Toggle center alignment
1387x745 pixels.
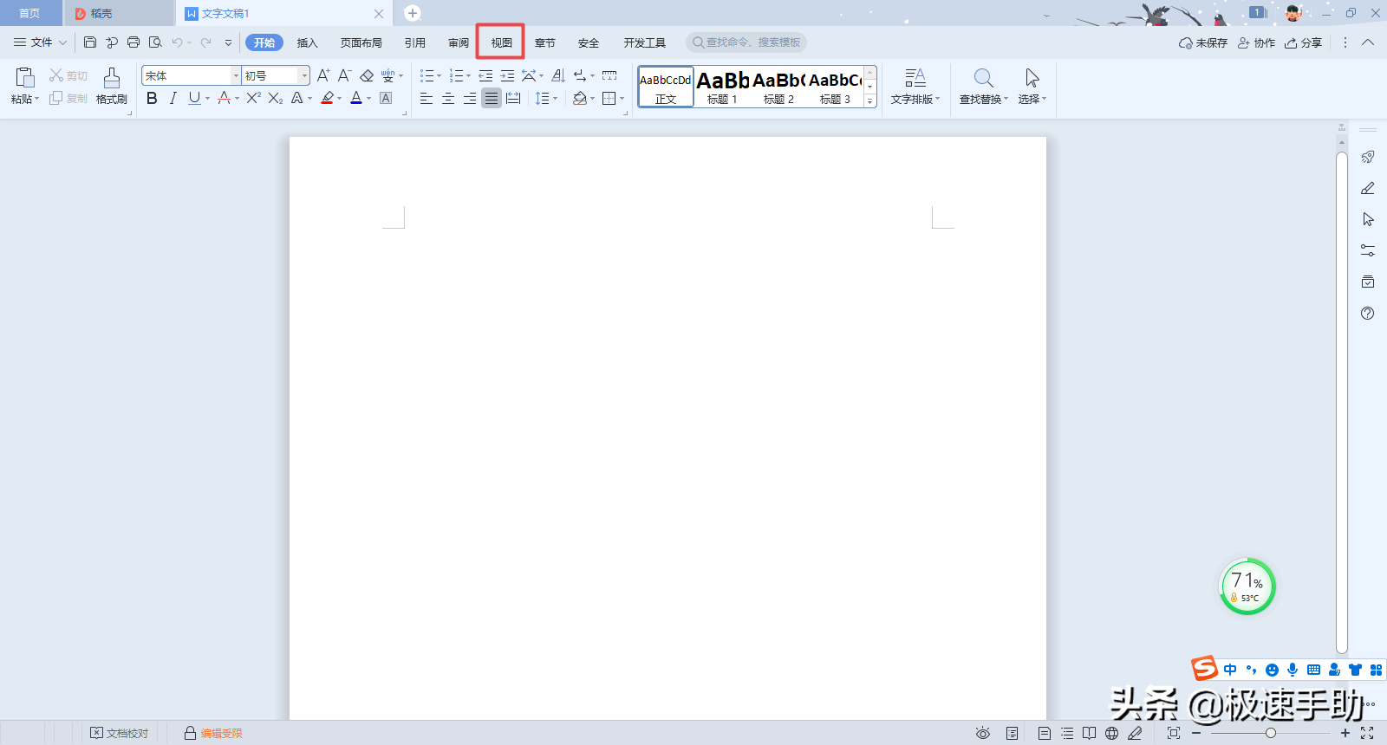pyautogui.click(x=448, y=98)
